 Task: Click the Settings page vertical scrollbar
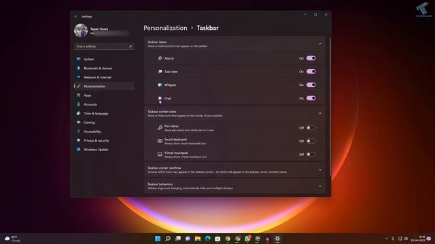coord(330,106)
